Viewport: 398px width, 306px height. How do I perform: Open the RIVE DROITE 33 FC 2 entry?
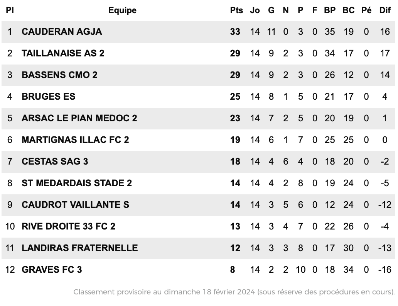[68, 226]
